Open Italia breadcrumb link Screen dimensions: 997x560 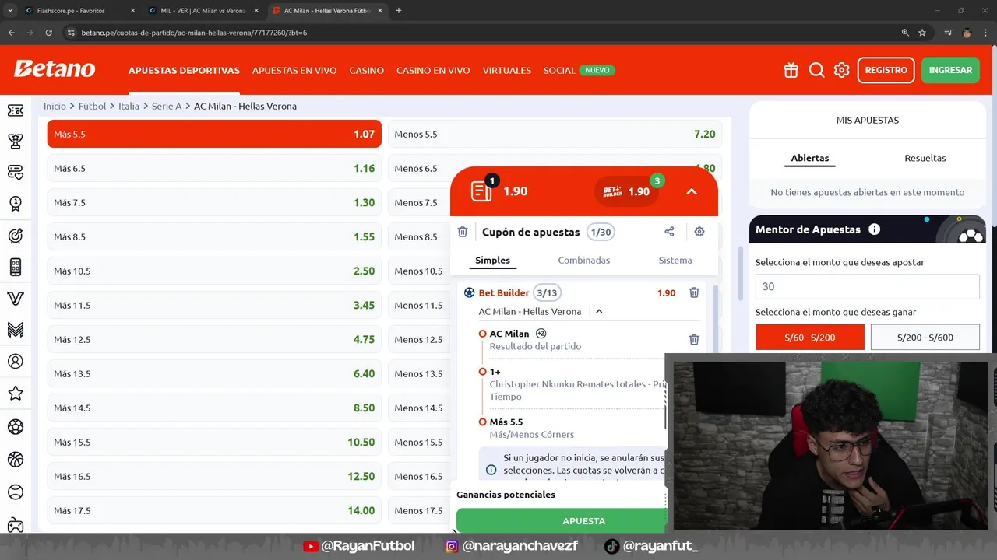[x=129, y=106]
